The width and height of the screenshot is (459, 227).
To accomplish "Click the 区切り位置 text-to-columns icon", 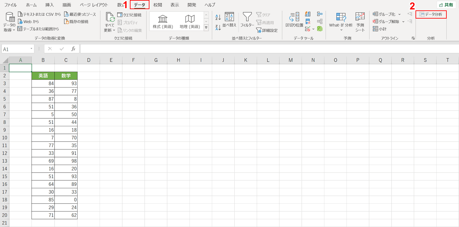I will point(294,20).
